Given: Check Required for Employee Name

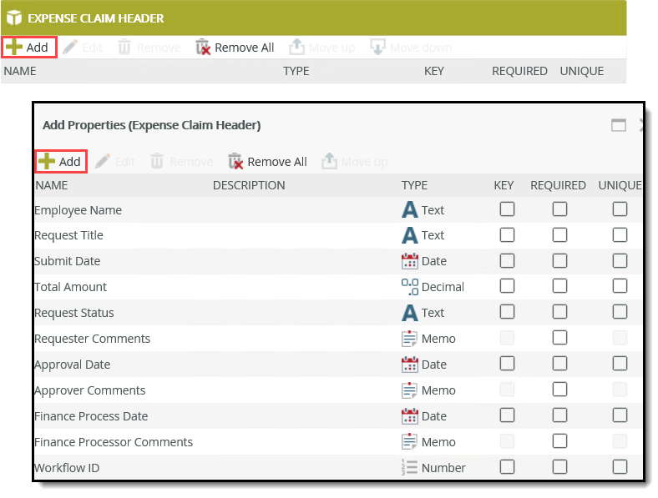Looking at the screenshot, I should click(559, 209).
